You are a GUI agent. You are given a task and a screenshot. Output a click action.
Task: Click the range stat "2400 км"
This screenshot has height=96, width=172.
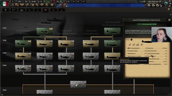coord(164,48)
